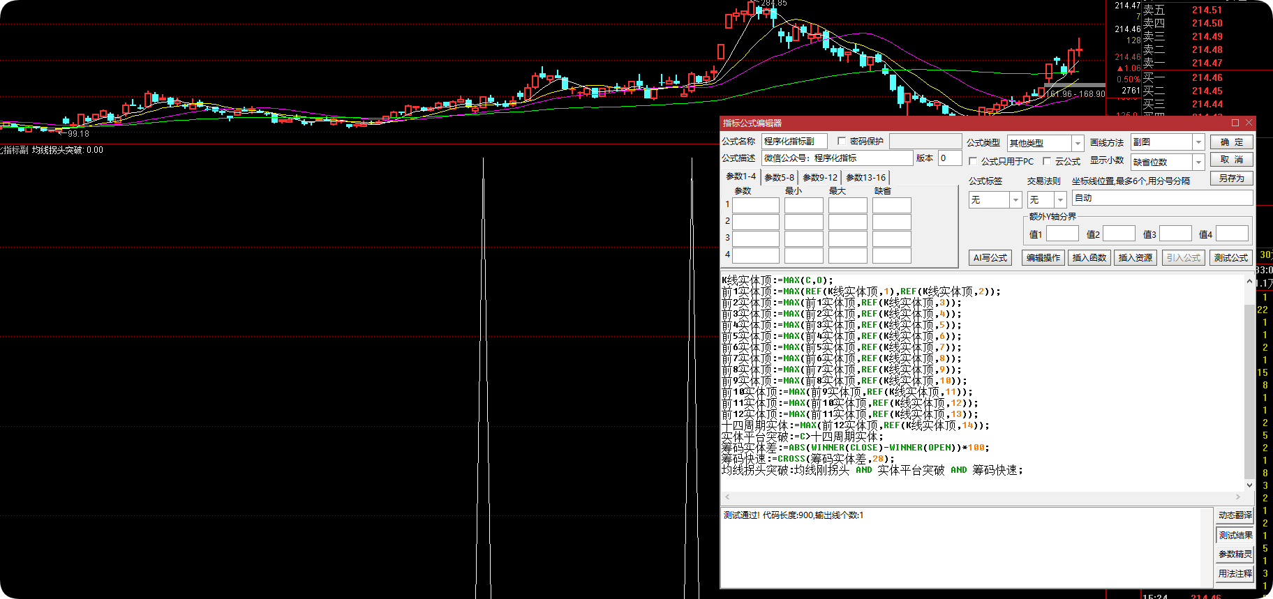Select the 参数13-16 tab
Screen dimensions: 1273x599
point(865,177)
